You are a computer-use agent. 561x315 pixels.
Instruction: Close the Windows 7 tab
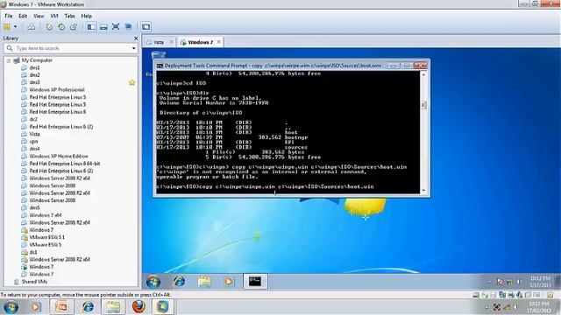pos(218,42)
